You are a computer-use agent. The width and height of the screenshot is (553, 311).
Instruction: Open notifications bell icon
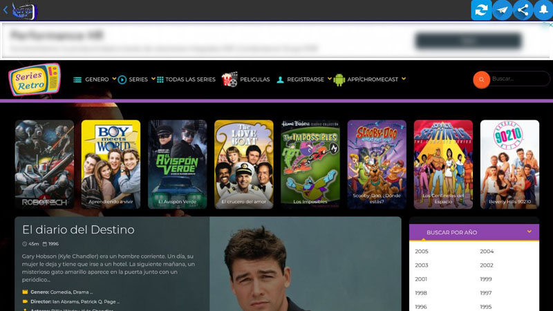click(543, 10)
